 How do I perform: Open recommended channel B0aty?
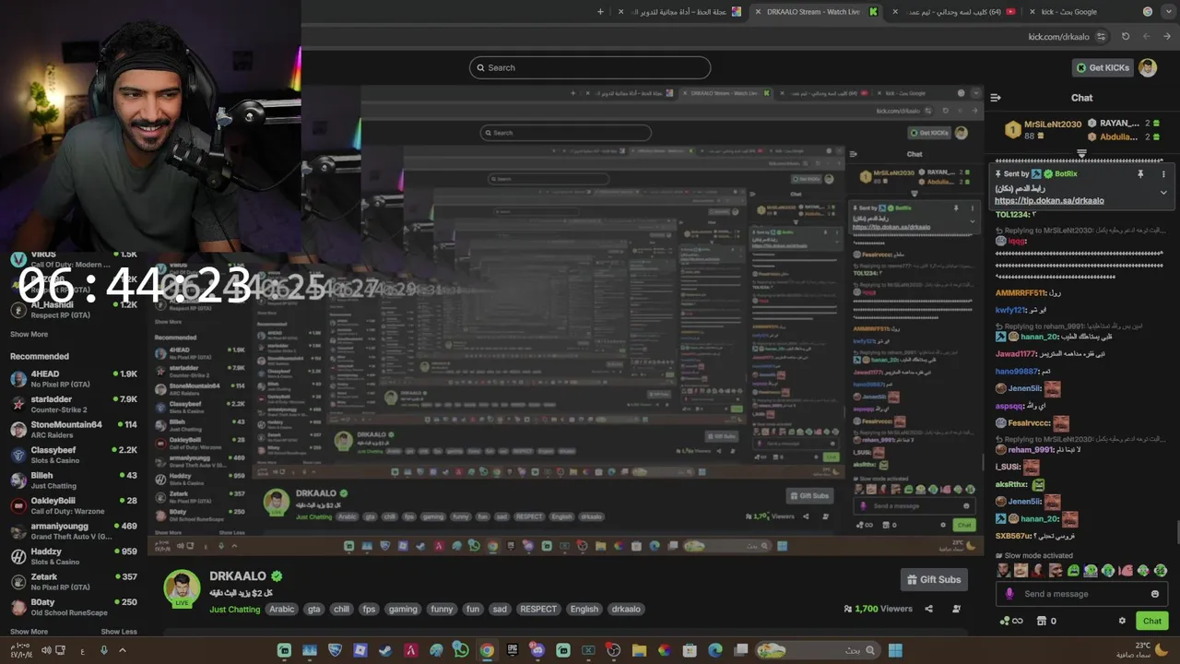click(74, 607)
